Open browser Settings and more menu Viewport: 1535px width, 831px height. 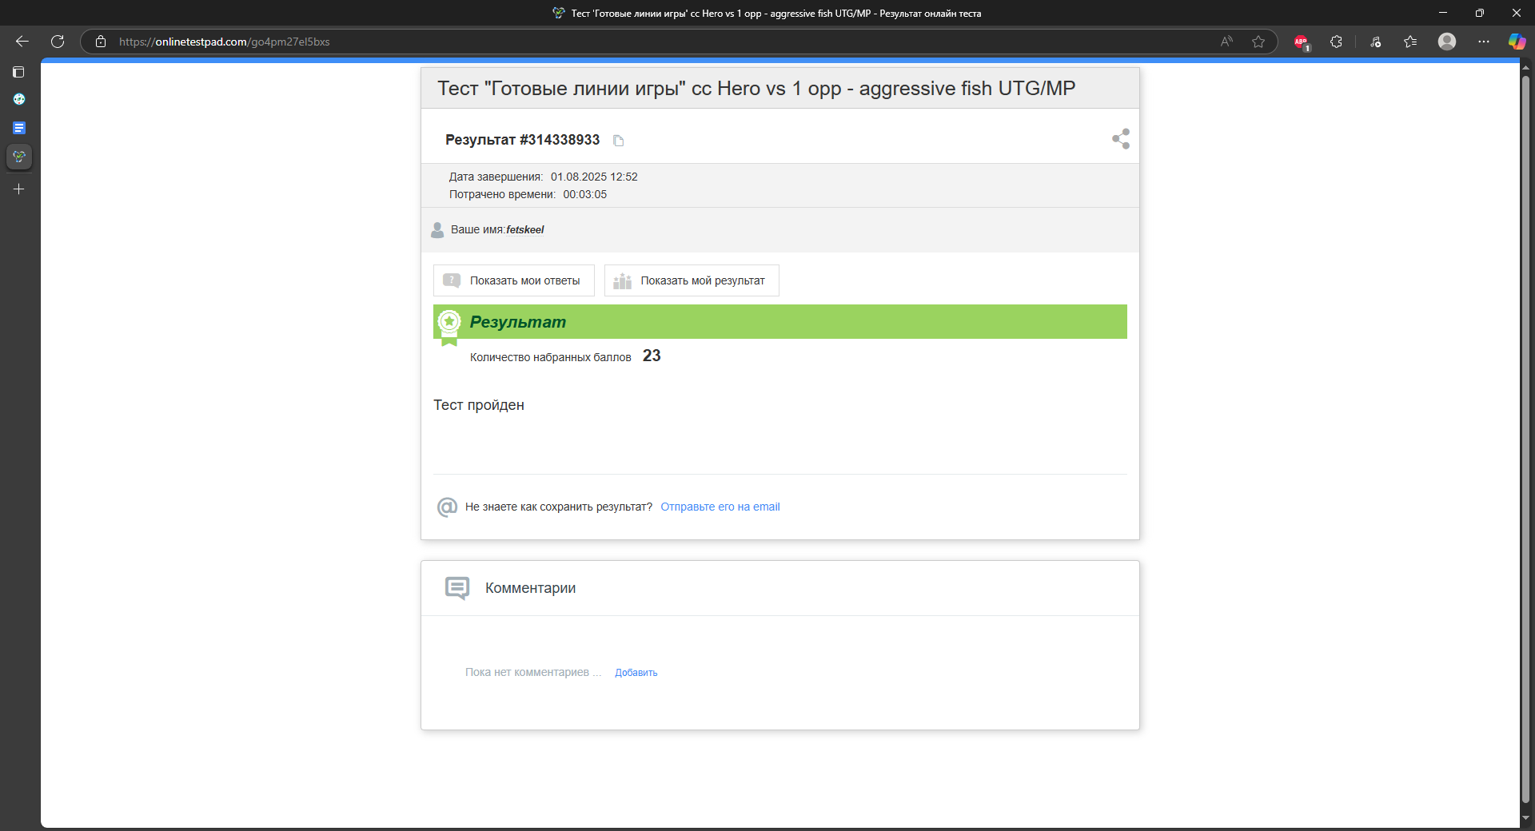click(x=1484, y=42)
